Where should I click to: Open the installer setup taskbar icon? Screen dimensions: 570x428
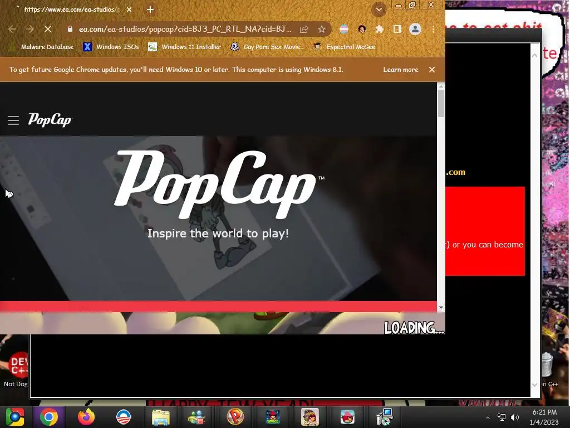385,417
